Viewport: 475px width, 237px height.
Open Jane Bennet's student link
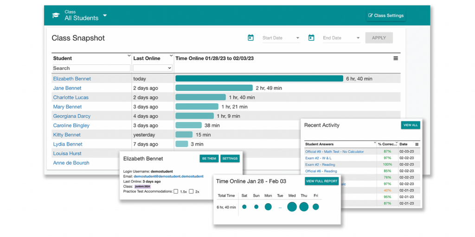click(67, 88)
